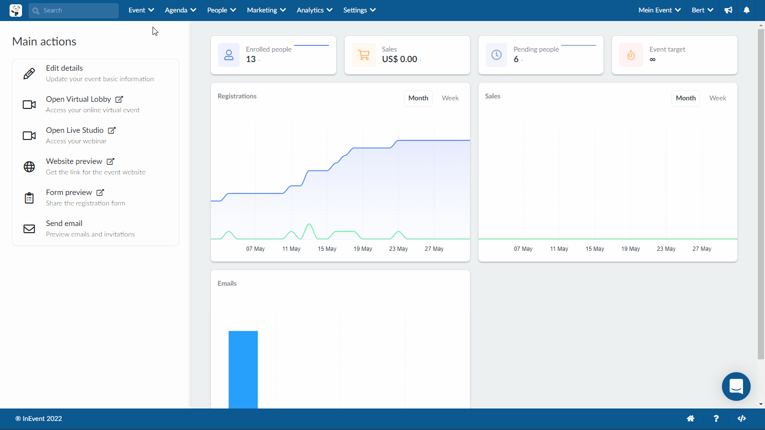Expand the Event menu
Viewport: 765px width, 430px height.
click(141, 10)
